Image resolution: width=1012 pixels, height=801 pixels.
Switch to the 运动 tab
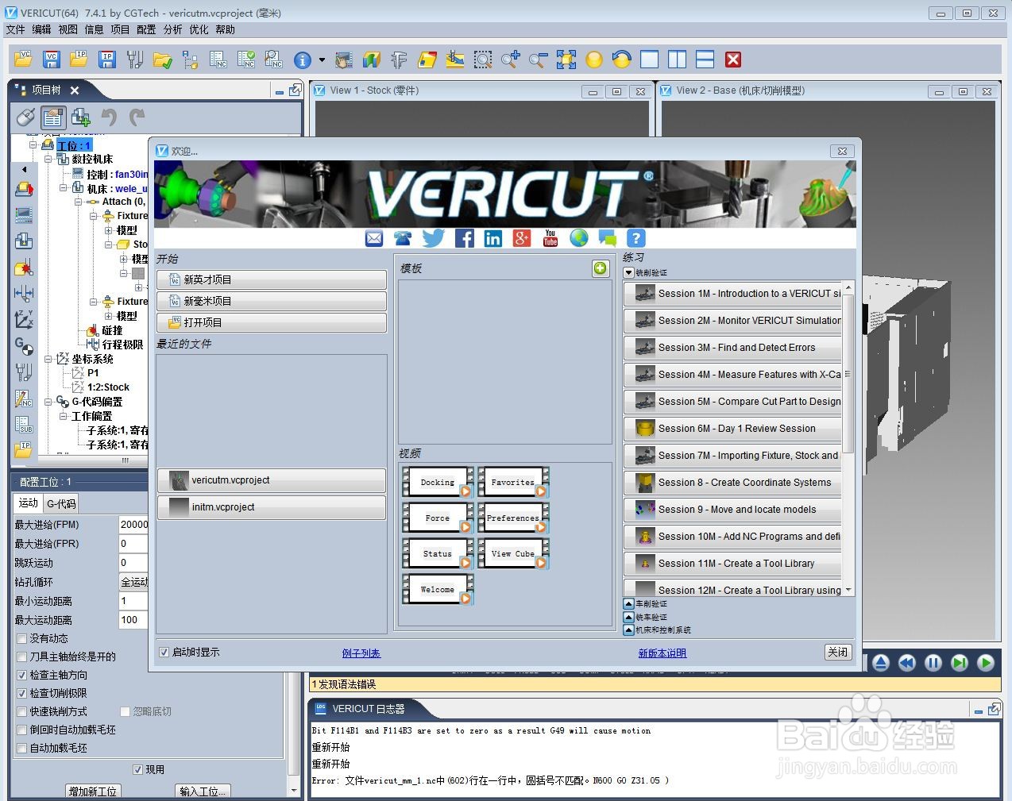coord(29,503)
